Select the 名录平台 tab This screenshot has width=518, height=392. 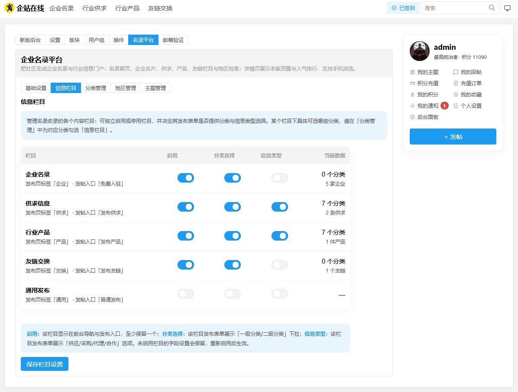click(x=143, y=40)
